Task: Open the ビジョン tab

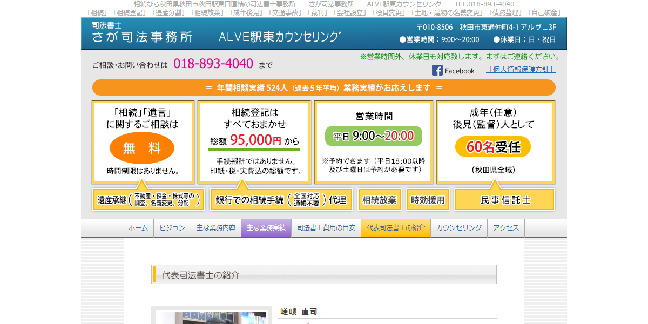Action: [172, 227]
